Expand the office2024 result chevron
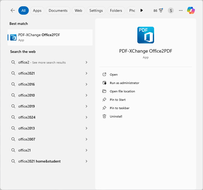 coord(87,117)
